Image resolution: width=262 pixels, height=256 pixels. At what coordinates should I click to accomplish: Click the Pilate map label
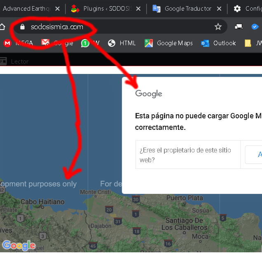(10, 210)
